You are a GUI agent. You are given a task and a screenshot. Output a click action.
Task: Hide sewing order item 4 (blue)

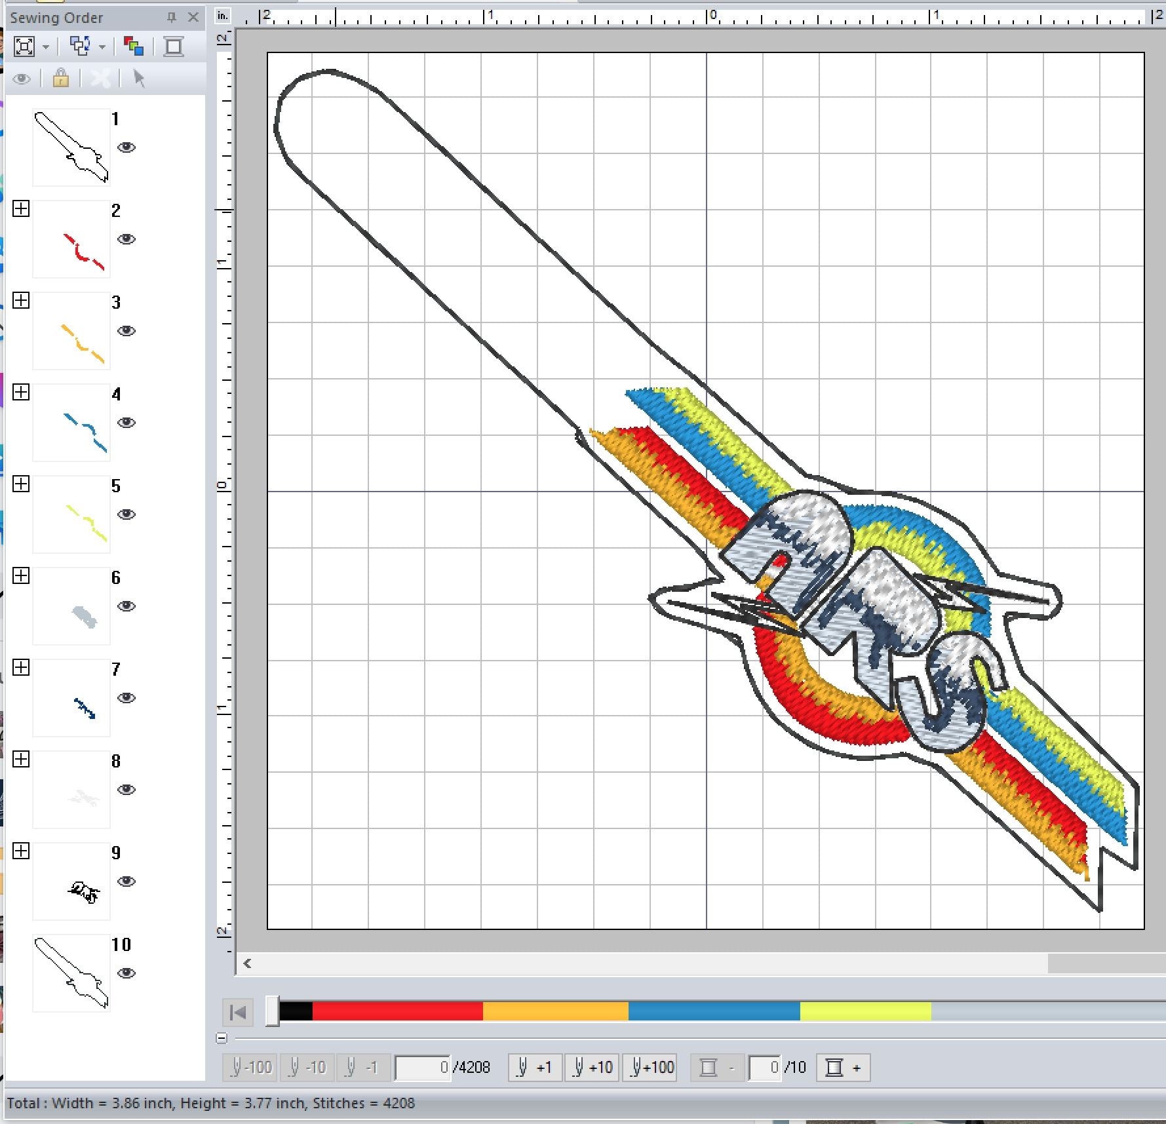coord(126,423)
